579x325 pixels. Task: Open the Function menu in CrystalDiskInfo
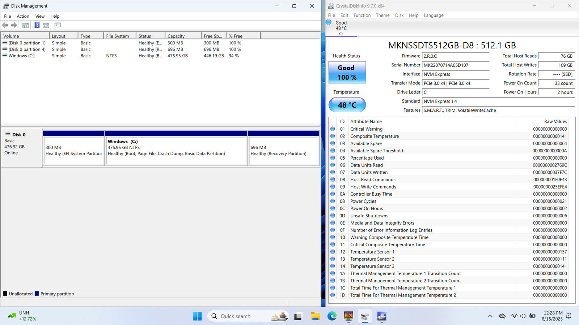point(362,15)
